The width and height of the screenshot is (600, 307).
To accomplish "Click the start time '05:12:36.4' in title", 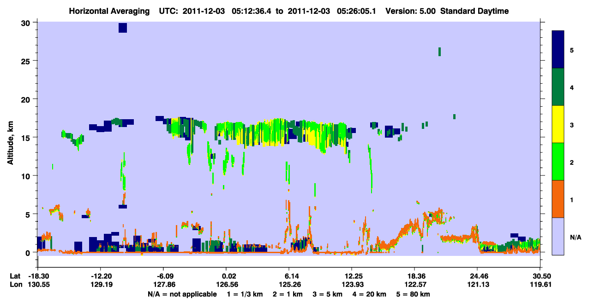I will coord(251,11).
